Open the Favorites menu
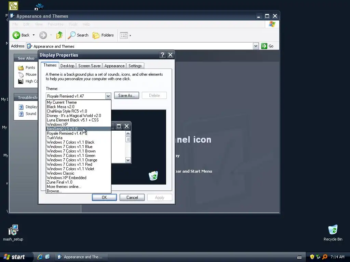The width and height of the screenshot is (350, 262). 56,24
